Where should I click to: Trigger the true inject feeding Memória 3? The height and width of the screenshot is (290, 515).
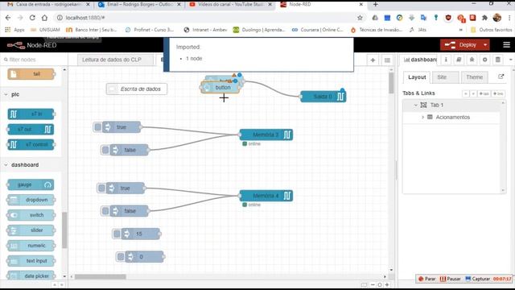tap(97, 127)
